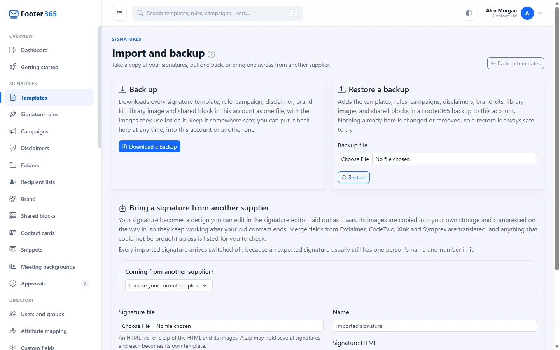Click the Restore button
Viewport: 560px width, 350px height.
[353, 177]
